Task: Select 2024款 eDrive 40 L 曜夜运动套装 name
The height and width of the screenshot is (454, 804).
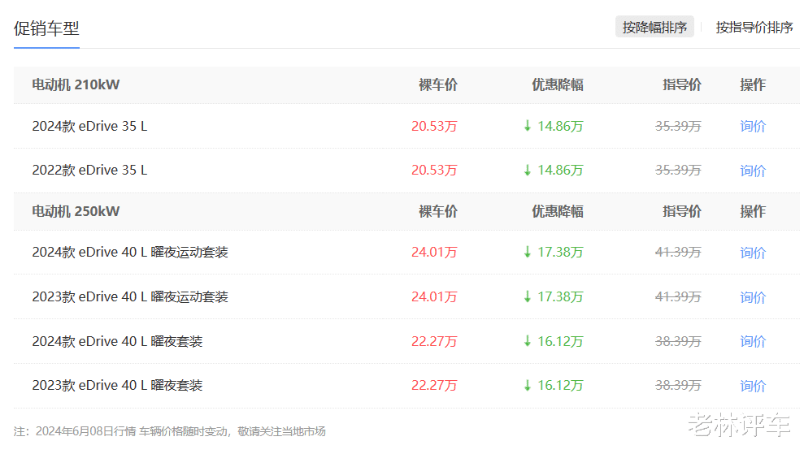Action: 130,252
